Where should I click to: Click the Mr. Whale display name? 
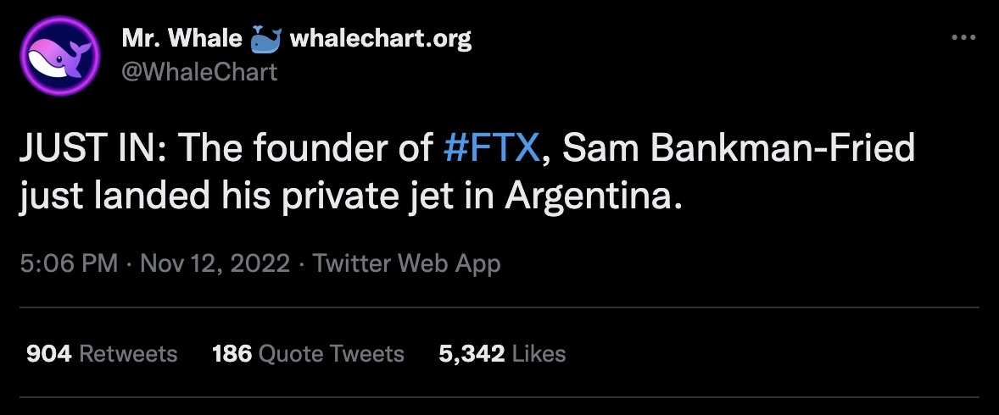point(181,38)
